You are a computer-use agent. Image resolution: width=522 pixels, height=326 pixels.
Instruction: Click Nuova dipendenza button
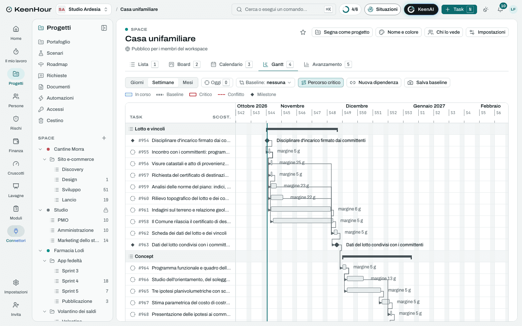[374, 83]
